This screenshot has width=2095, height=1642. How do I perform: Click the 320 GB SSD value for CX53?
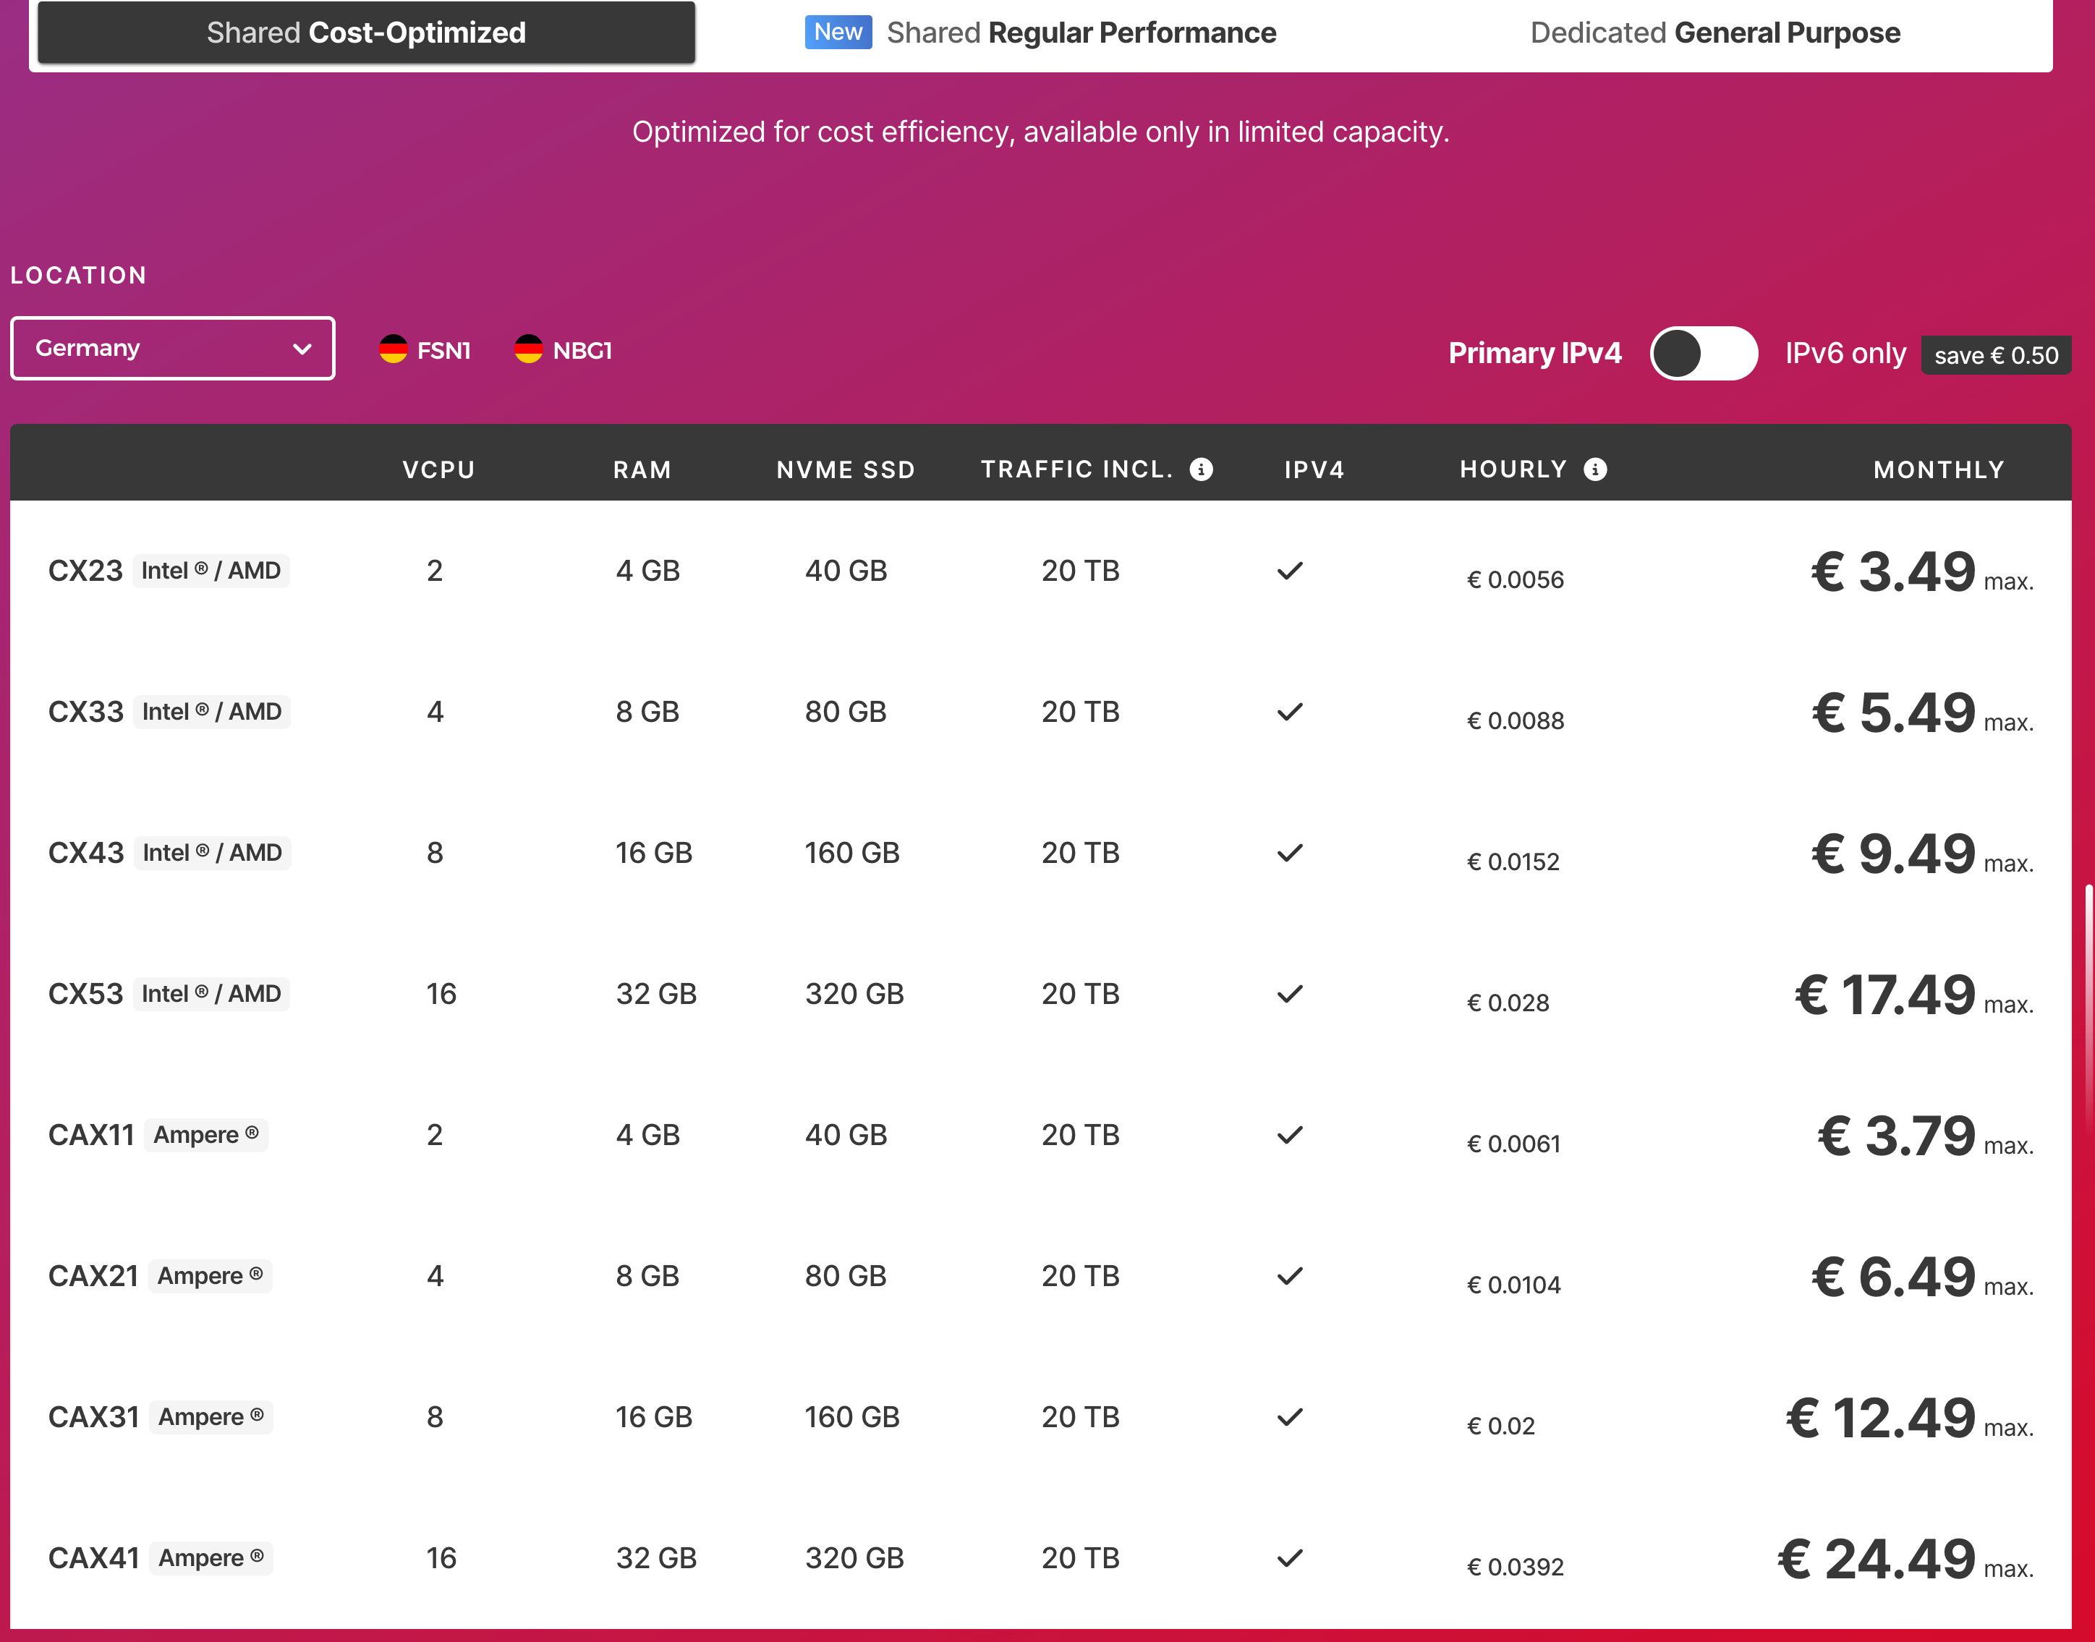pyautogui.click(x=855, y=994)
